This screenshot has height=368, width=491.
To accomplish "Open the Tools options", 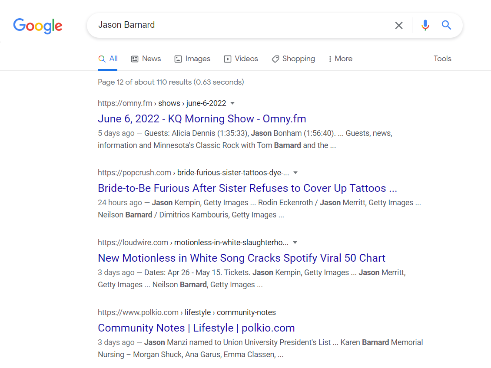I will (x=442, y=59).
